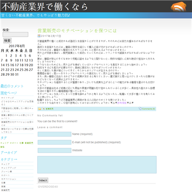Open the キャリアアップ category

9,168
